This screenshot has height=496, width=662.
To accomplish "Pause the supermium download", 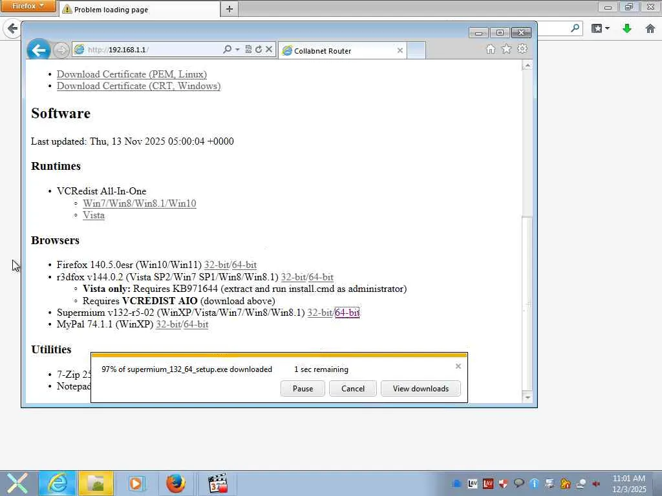I will [x=303, y=388].
